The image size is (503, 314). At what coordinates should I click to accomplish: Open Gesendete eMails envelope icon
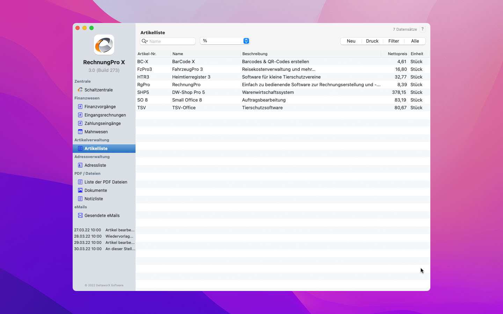[80, 216]
